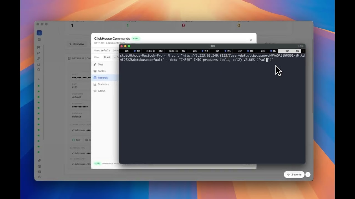The width and height of the screenshot is (355, 199).
Task: Close the ClickHouse Commands dialog
Action: [x=251, y=40]
